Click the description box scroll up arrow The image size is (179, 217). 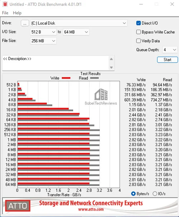pos(111,59)
